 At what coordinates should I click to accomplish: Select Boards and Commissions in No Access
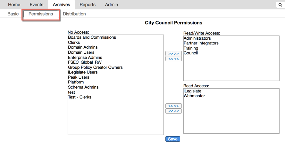[92, 37]
